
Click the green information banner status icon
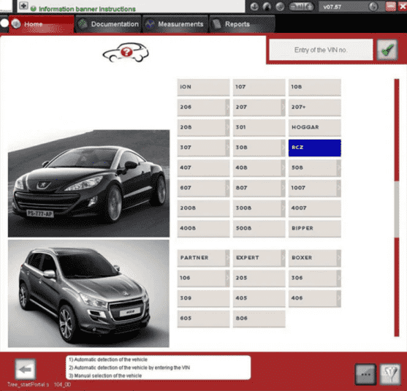(33, 9)
